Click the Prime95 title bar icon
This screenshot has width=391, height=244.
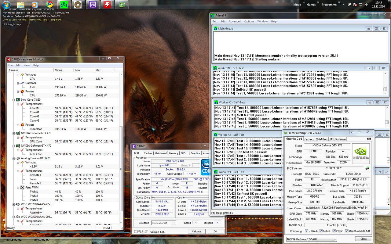pyautogui.click(x=213, y=15)
